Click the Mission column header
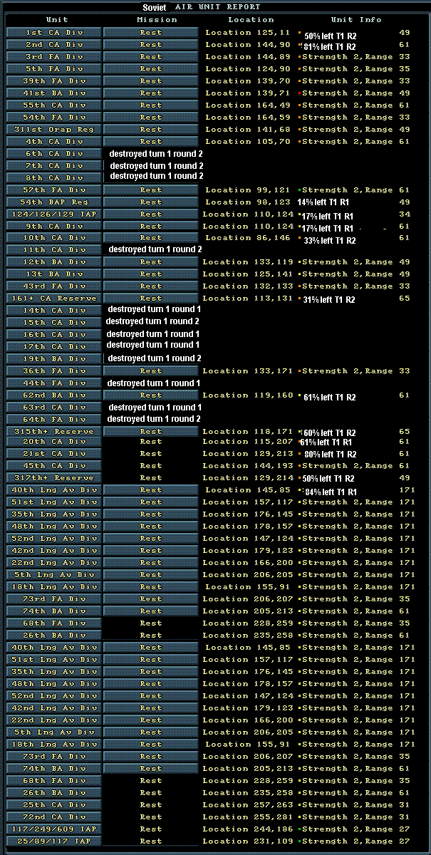The height and width of the screenshot is (855, 431). [x=156, y=20]
